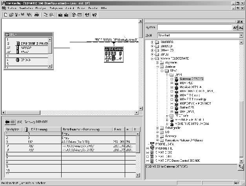Expand the Allgemein folder node
The height and width of the screenshot is (186, 246).
pos(157,63)
